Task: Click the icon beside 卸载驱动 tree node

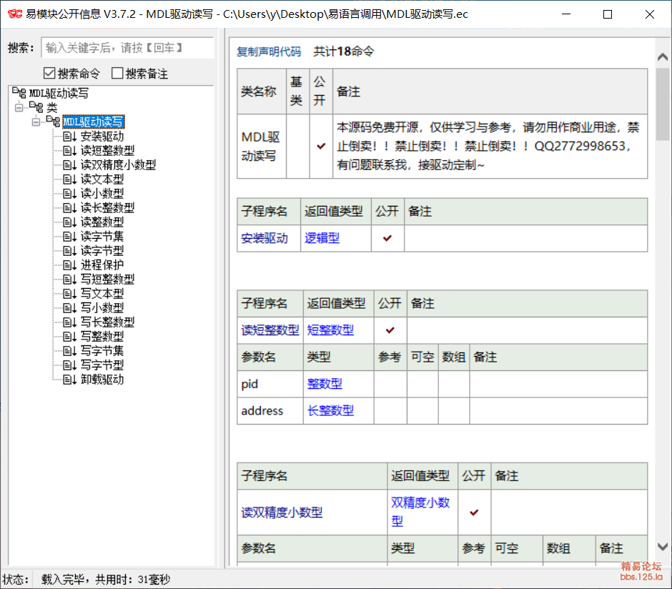Action: click(x=69, y=380)
